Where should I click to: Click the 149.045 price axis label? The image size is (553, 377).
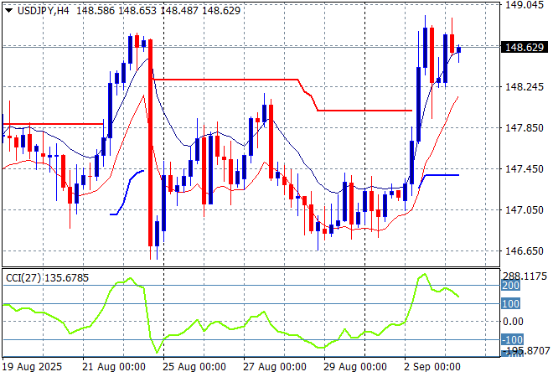526,5
